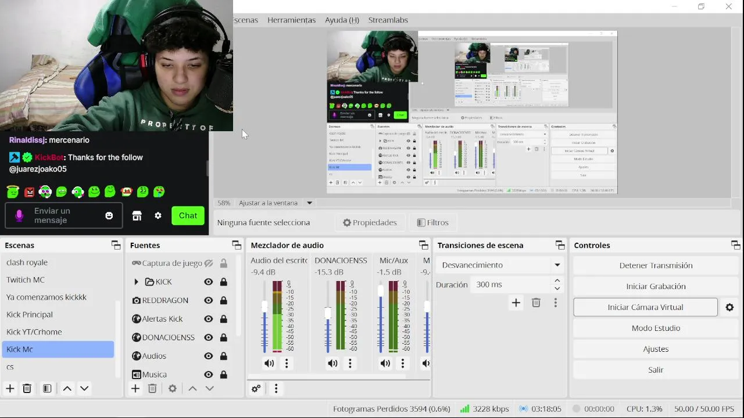Open the shop icon beside chat

coord(137,216)
